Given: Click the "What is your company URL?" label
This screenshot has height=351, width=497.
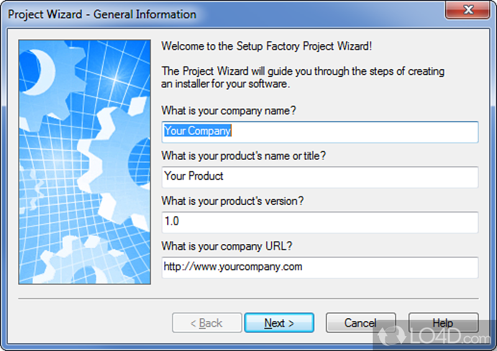Looking at the screenshot, I should click(227, 247).
